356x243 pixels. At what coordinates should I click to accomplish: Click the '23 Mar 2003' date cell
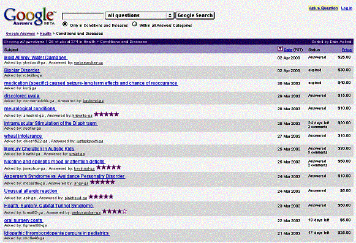(289, 206)
